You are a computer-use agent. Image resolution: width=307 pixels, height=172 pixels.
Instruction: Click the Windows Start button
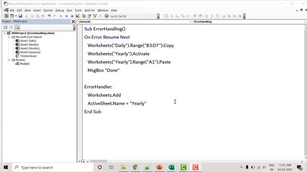click(x=6, y=167)
